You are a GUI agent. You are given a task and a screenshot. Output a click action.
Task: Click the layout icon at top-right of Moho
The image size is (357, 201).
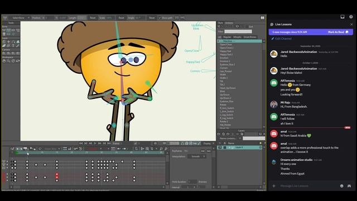pyautogui.click(x=263, y=17)
